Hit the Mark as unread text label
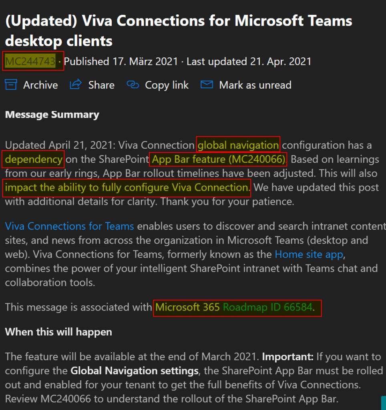 point(255,85)
